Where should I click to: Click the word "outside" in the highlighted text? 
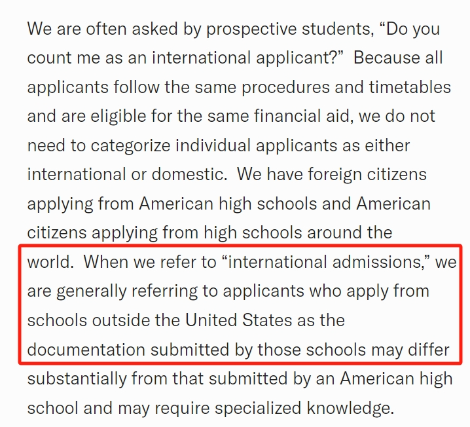point(121,320)
